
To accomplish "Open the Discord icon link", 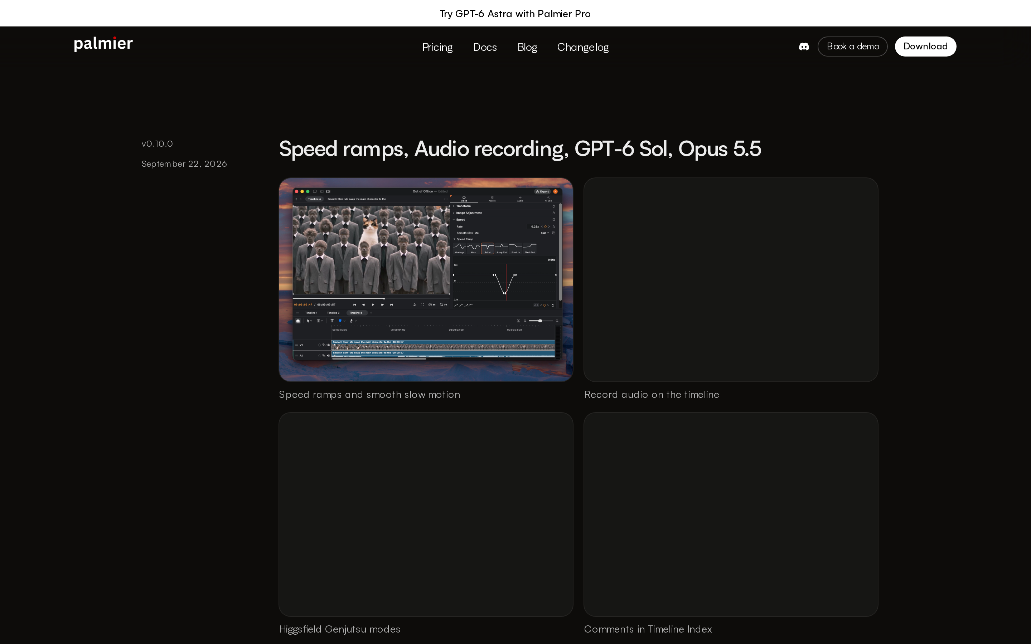I will coord(803,47).
